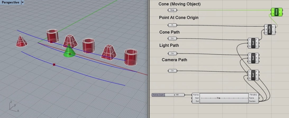The width and height of the screenshot is (289, 118).
Task: Select the Vec2Pt component
Action: coord(270,29)
